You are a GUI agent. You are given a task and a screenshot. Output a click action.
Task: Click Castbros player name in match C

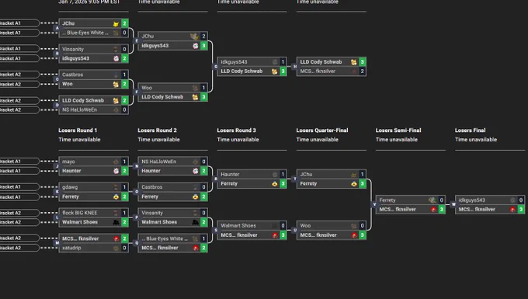(x=72, y=75)
